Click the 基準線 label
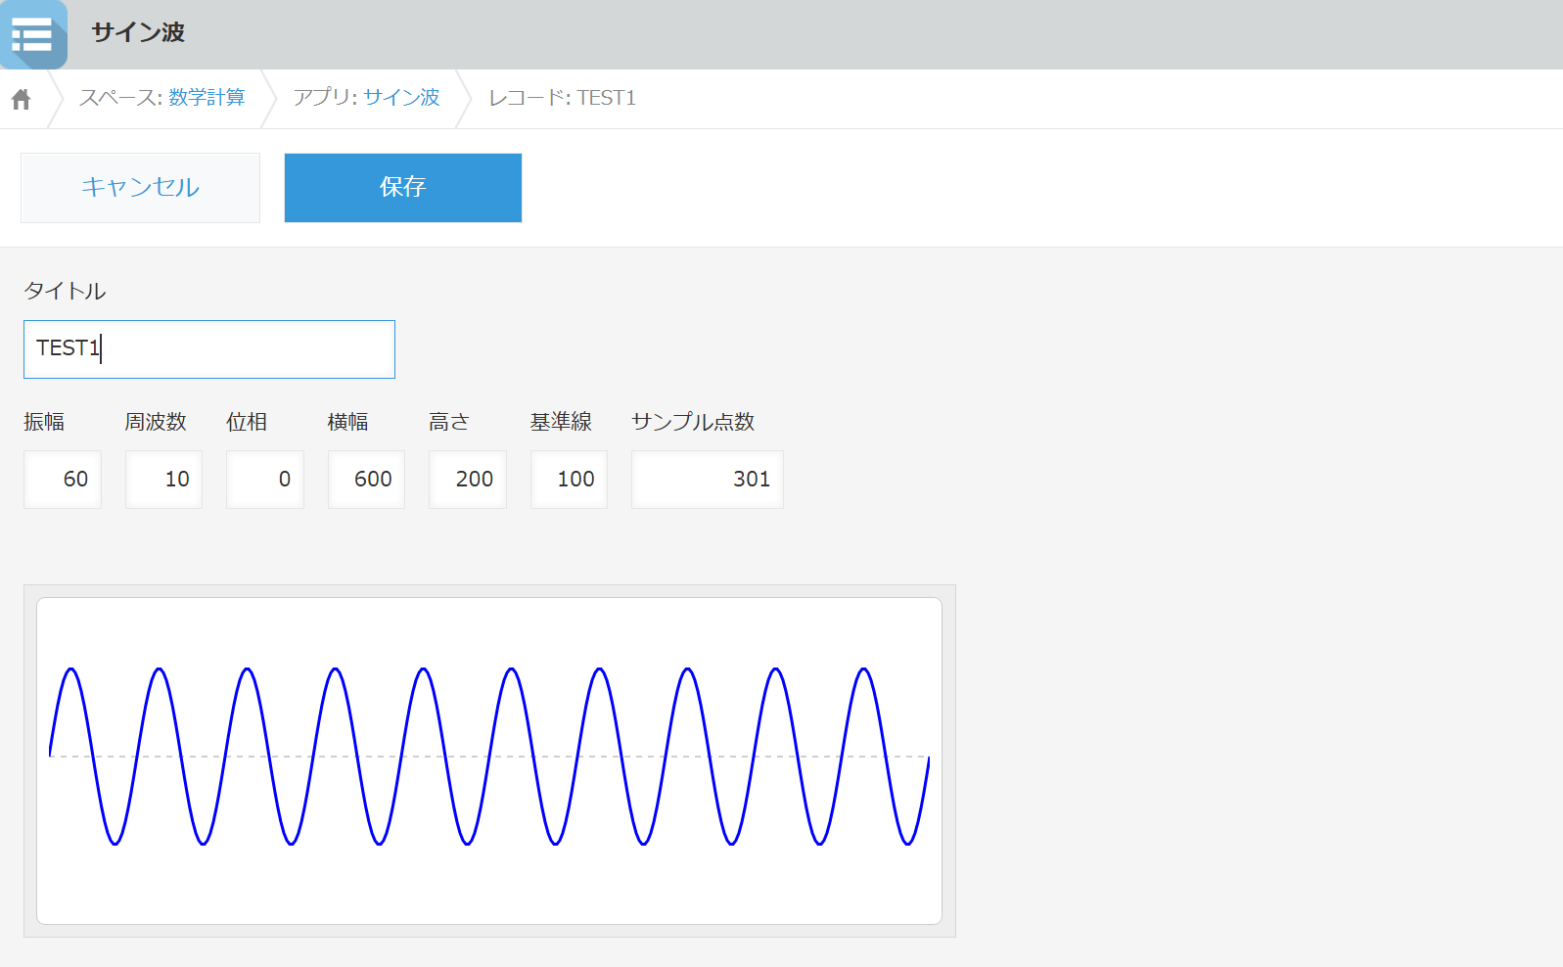 561,422
